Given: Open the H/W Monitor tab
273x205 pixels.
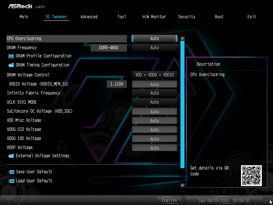Looking at the screenshot, I should point(154,17).
